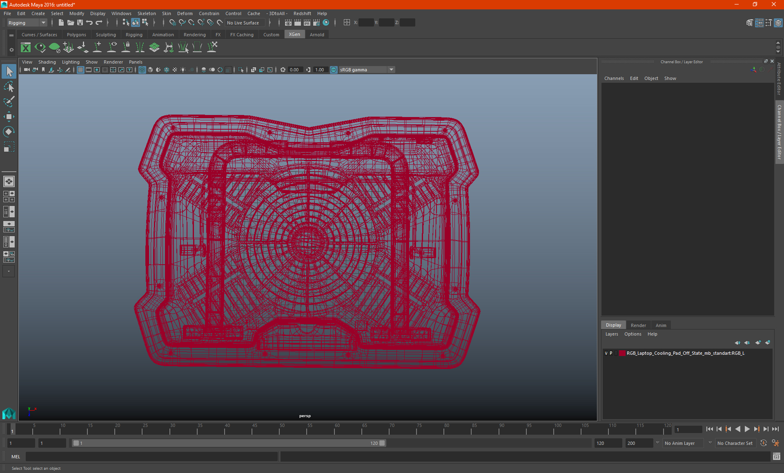Switch to the XGen tab
784x473 pixels.
[x=294, y=34]
